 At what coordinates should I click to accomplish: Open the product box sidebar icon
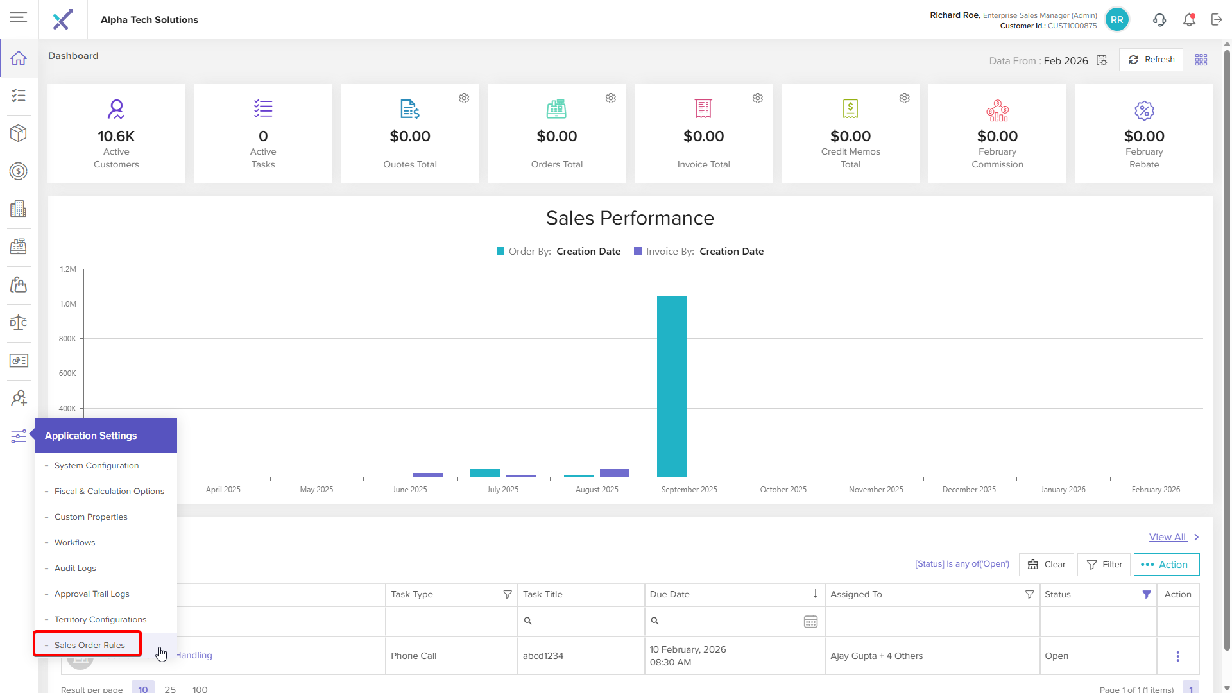19,133
